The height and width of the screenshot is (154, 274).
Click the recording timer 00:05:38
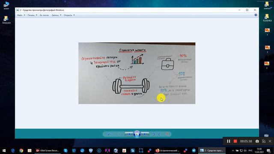point(246,141)
